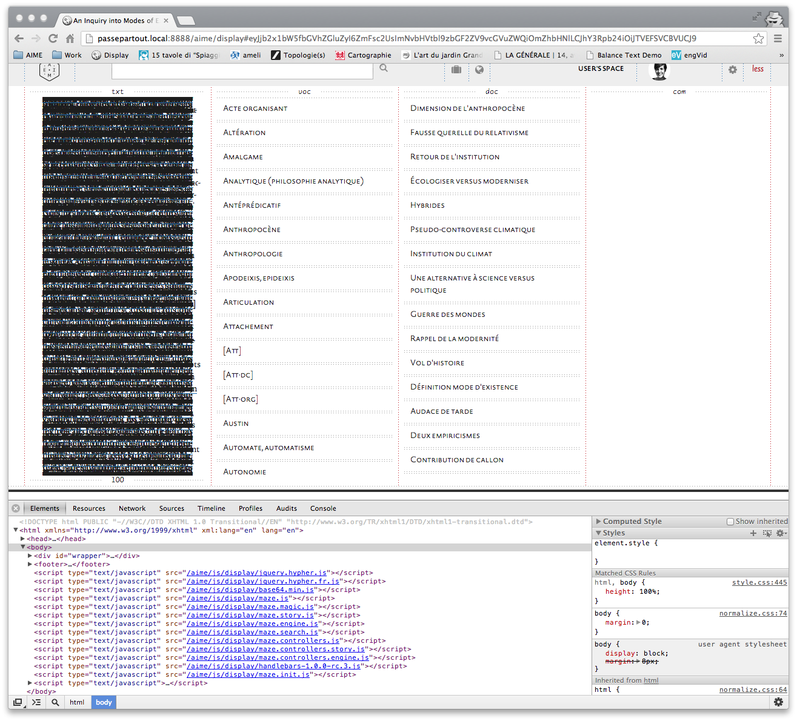Click the globe language icon

click(x=479, y=70)
